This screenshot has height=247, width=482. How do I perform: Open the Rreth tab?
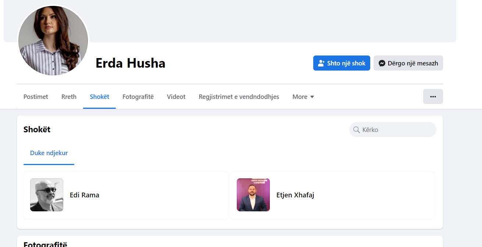tap(69, 97)
